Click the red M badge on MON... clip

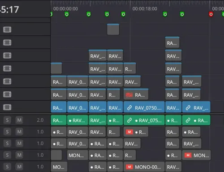tap(188, 155)
